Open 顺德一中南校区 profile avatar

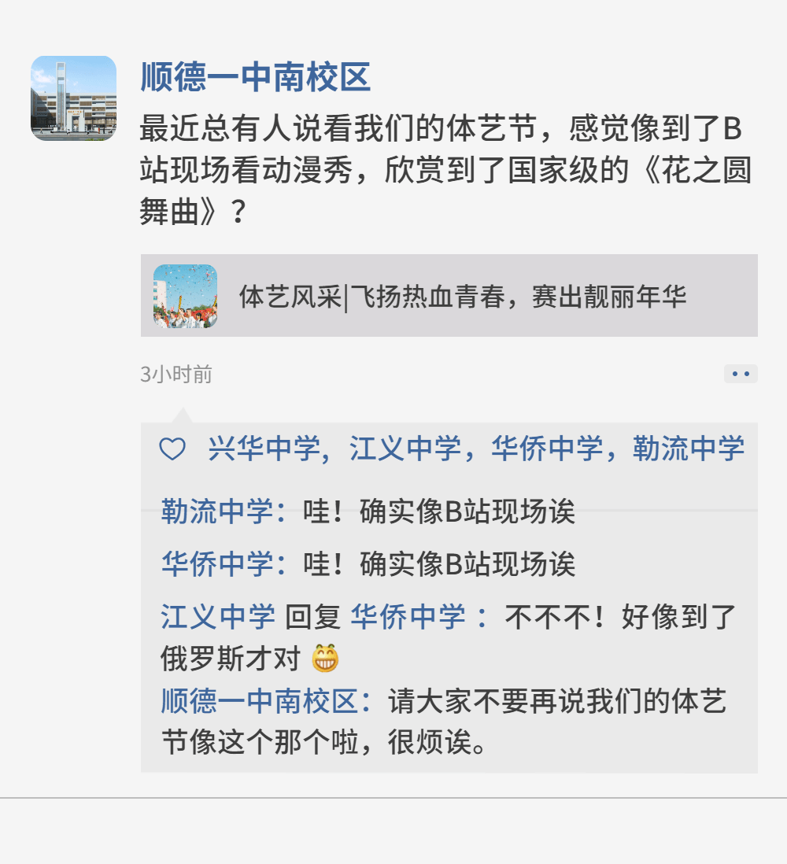pyautogui.click(x=73, y=98)
